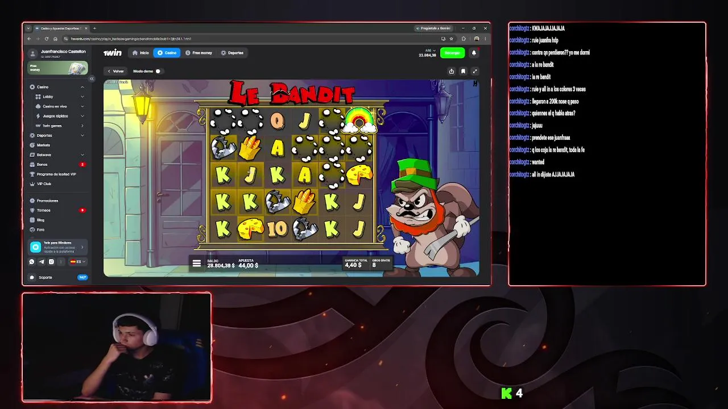Image resolution: width=728 pixels, height=409 pixels.
Task: Click the streamer webcam feed
Action: 117,348
